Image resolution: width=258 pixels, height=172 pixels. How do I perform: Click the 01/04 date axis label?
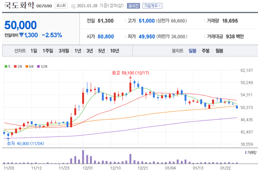[170, 168]
